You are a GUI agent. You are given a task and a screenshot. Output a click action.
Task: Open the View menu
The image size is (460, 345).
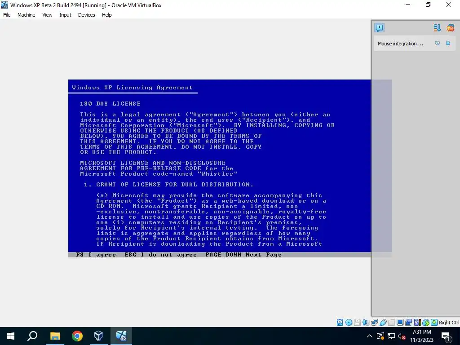pos(47,15)
